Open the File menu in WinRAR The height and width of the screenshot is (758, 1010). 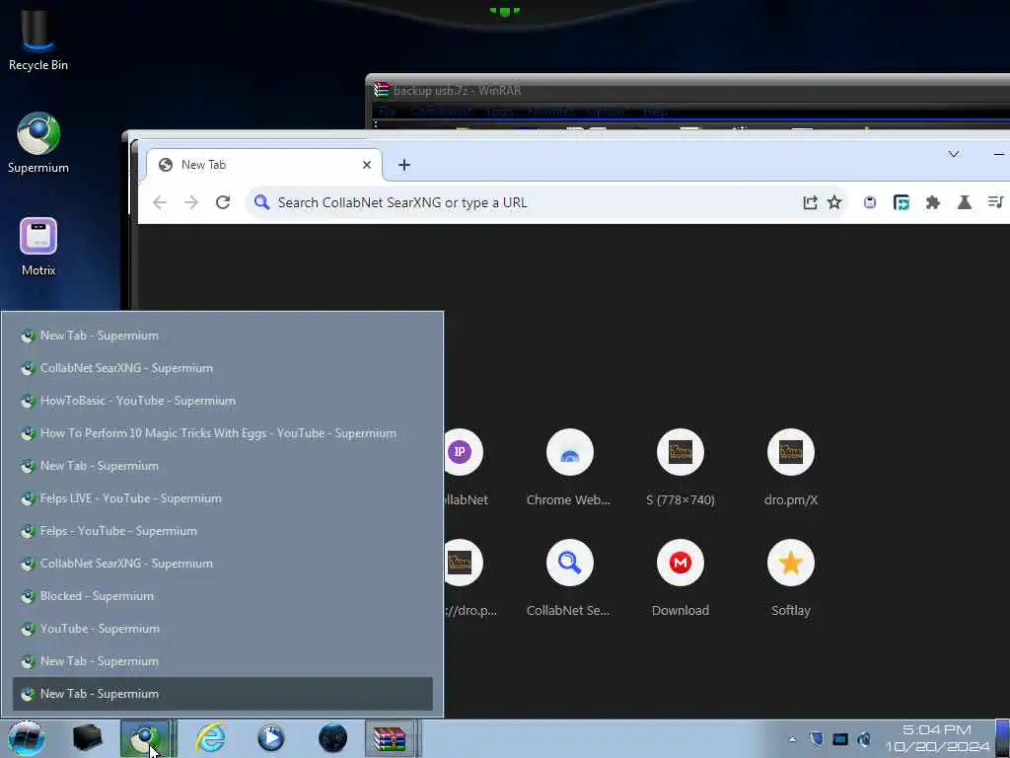(x=387, y=112)
